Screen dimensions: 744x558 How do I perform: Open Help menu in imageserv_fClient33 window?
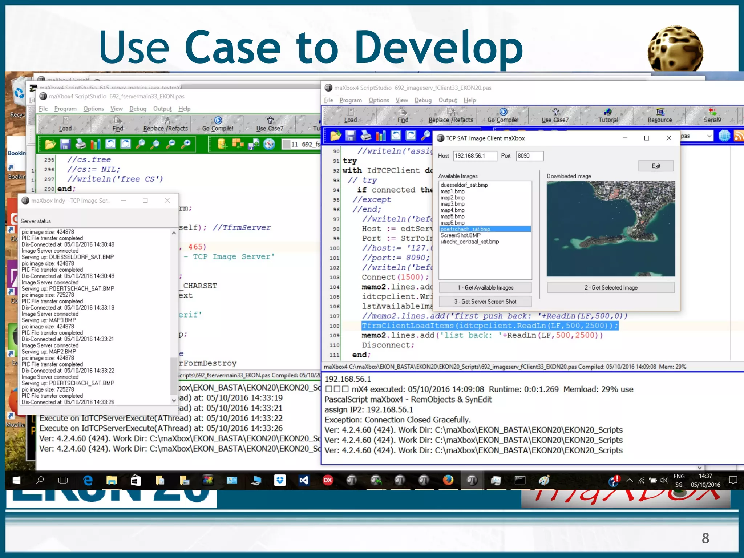pos(469,100)
